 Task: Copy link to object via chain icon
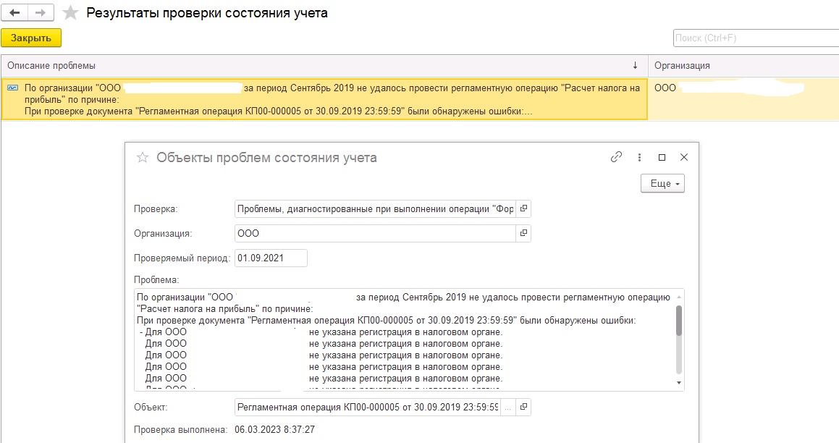[616, 157]
